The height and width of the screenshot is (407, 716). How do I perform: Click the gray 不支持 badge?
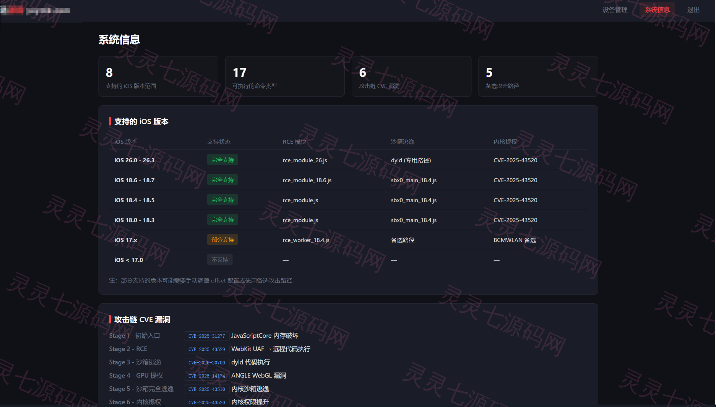click(220, 260)
